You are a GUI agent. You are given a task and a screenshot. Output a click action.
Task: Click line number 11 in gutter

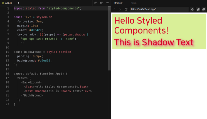[7, 52]
